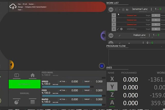The width and height of the screenshot is (165, 110).
Task: Run DESENMIX.nc with its play icon
Action: [x=121, y=29]
